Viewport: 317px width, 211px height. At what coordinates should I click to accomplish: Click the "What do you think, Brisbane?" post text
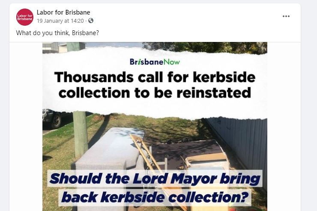pos(57,33)
